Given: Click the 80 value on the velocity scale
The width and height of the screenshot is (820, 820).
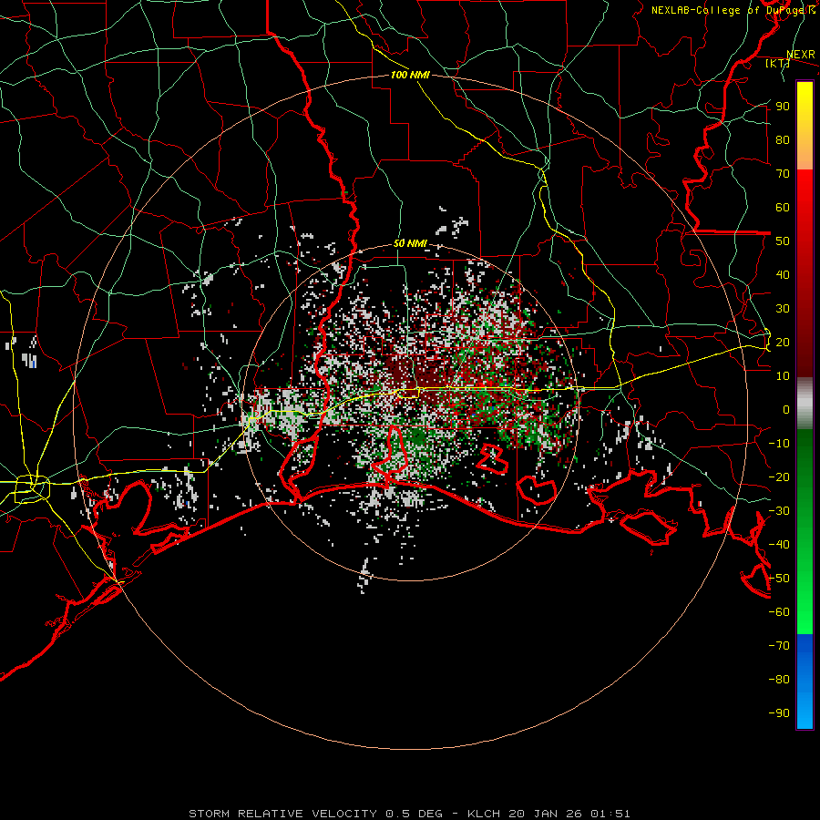Looking at the screenshot, I should (x=783, y=140).
